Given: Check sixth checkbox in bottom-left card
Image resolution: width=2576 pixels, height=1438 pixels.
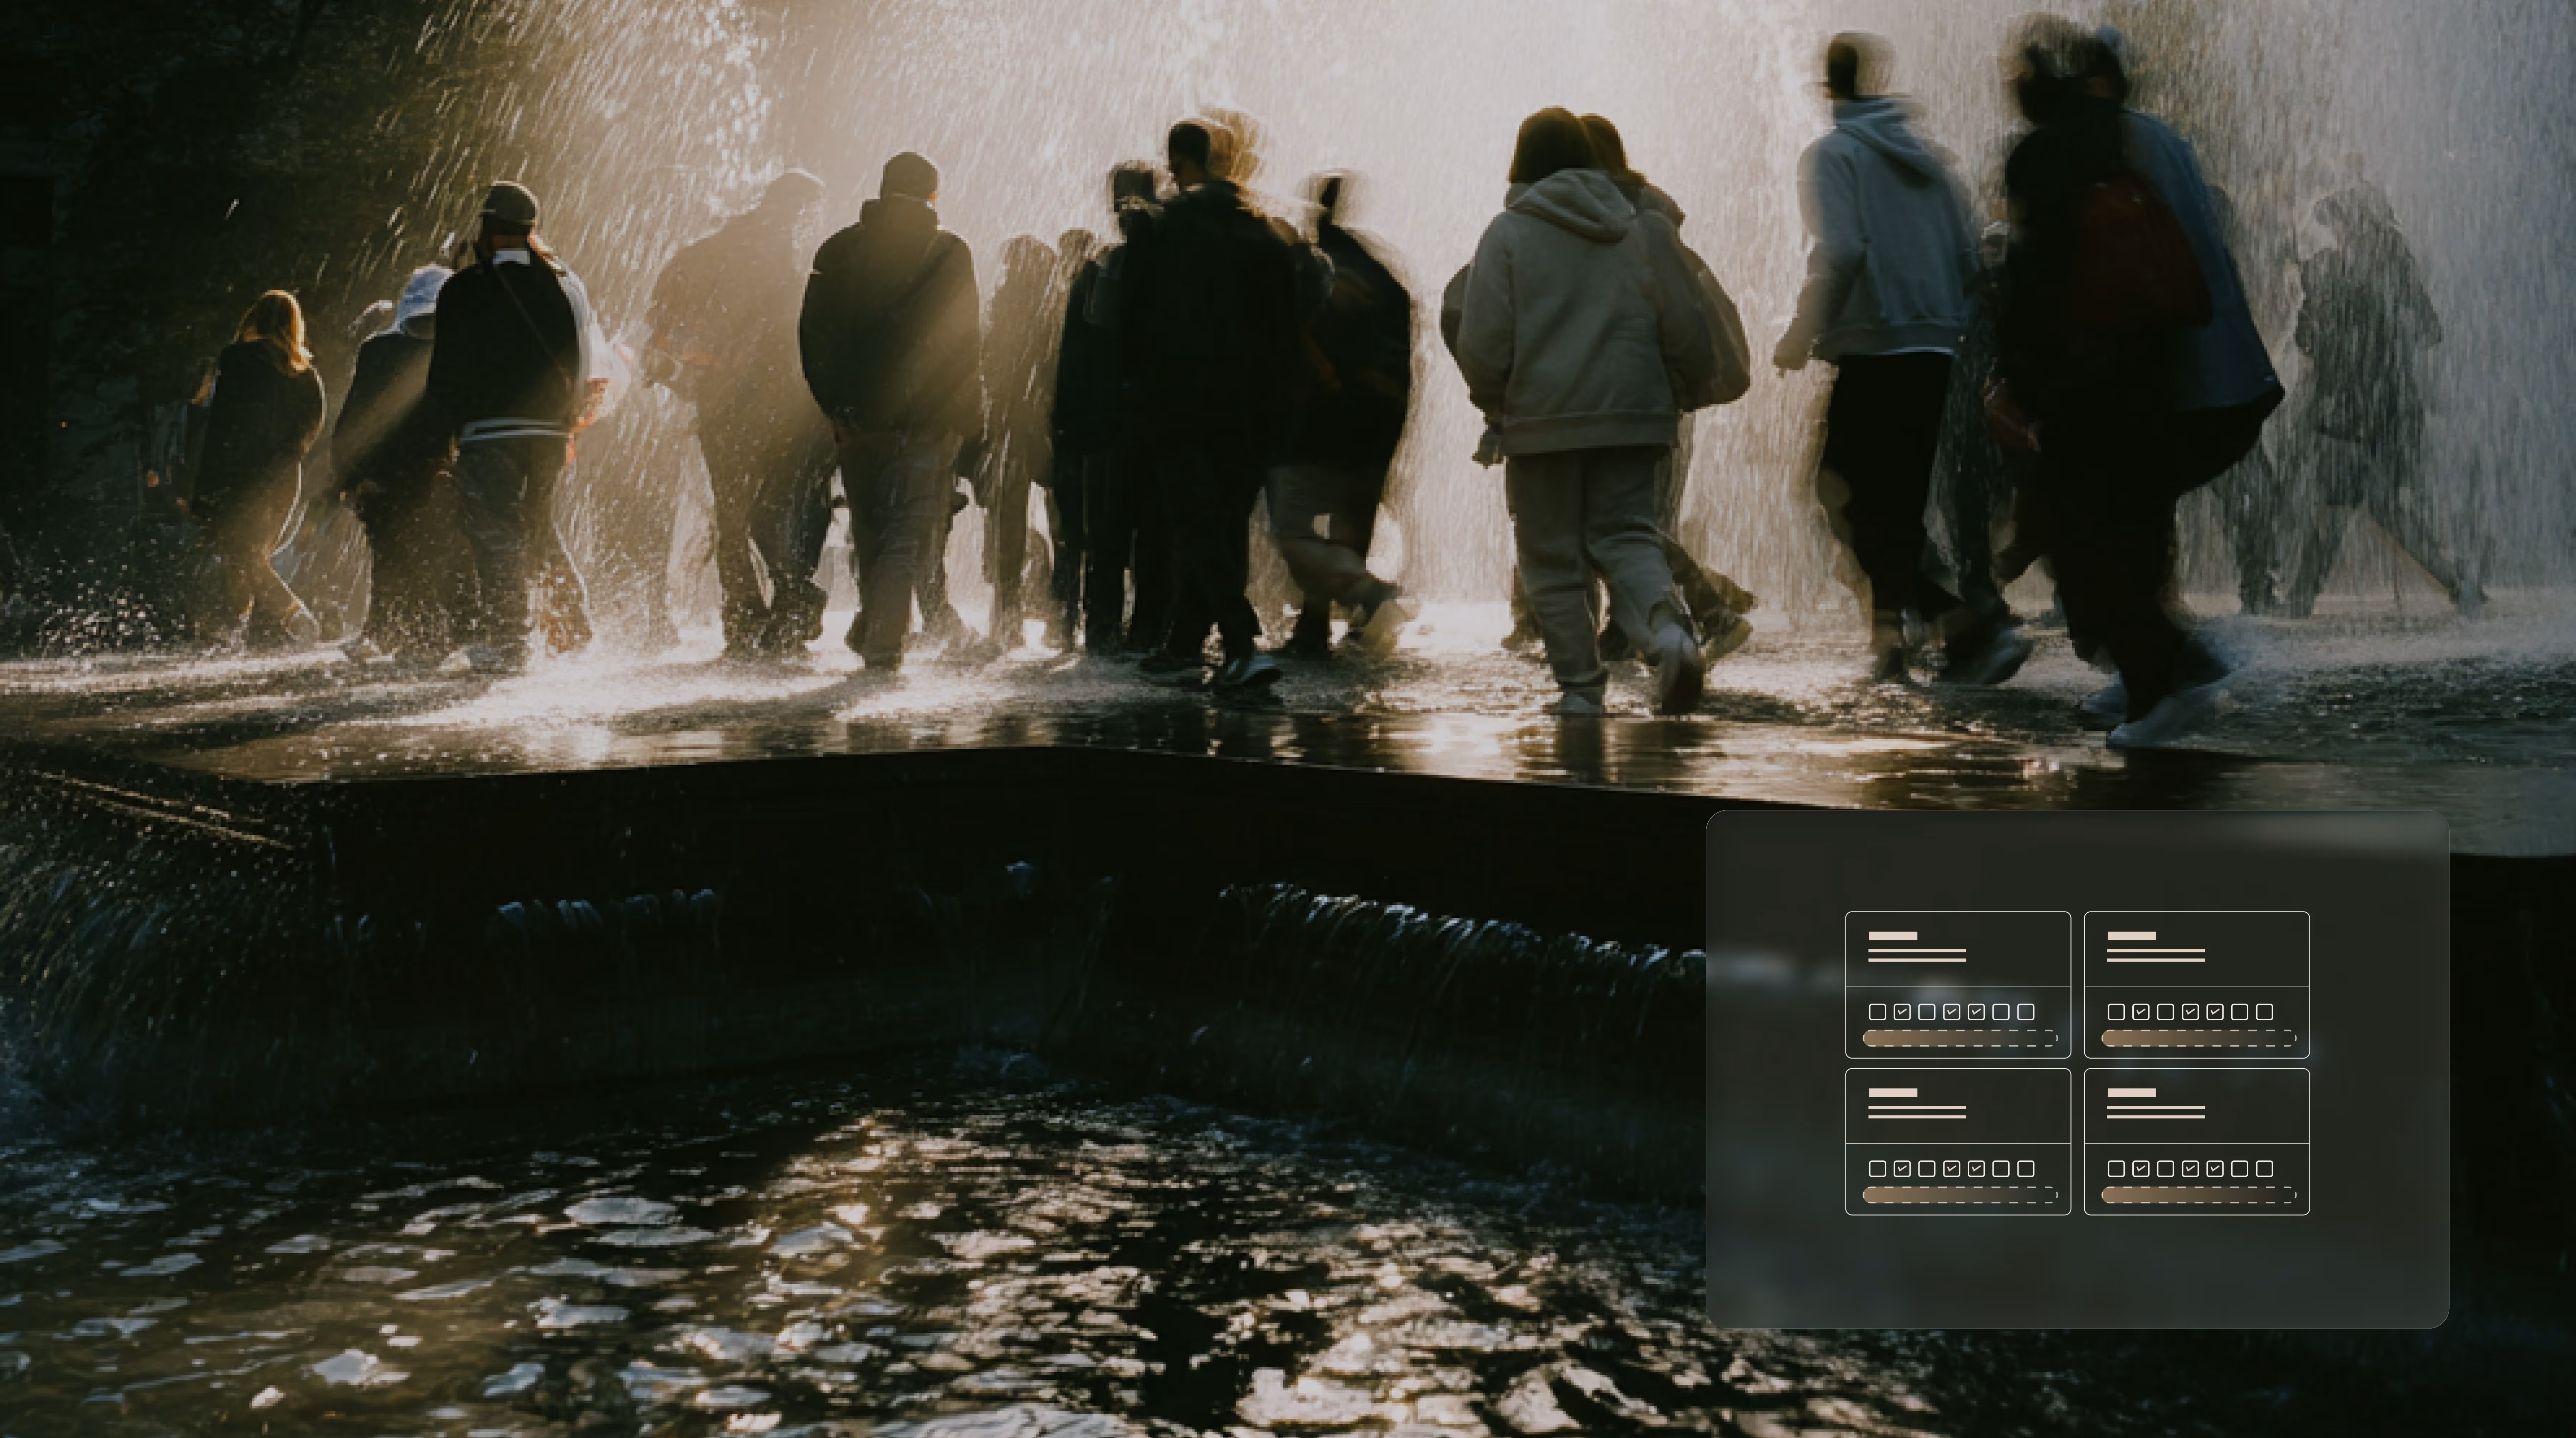Looking at the screenshot, I should (2001, 1169).
